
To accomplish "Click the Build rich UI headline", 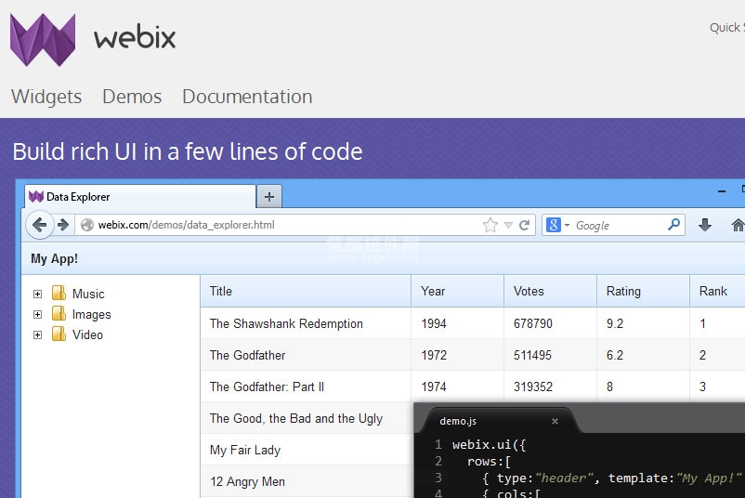I will point(188,151).
